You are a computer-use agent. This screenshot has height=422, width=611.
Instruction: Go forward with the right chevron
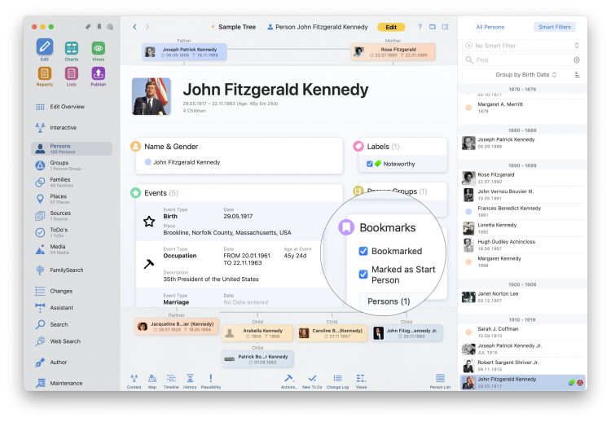[x=147, y=27]
